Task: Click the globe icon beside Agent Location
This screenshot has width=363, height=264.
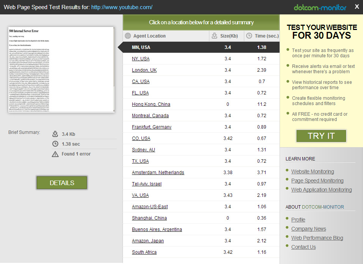Action: 128,36
